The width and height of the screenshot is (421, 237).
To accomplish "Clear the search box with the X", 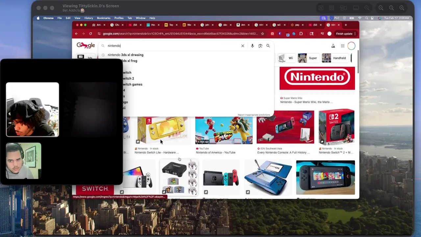I will pos(243,46).
